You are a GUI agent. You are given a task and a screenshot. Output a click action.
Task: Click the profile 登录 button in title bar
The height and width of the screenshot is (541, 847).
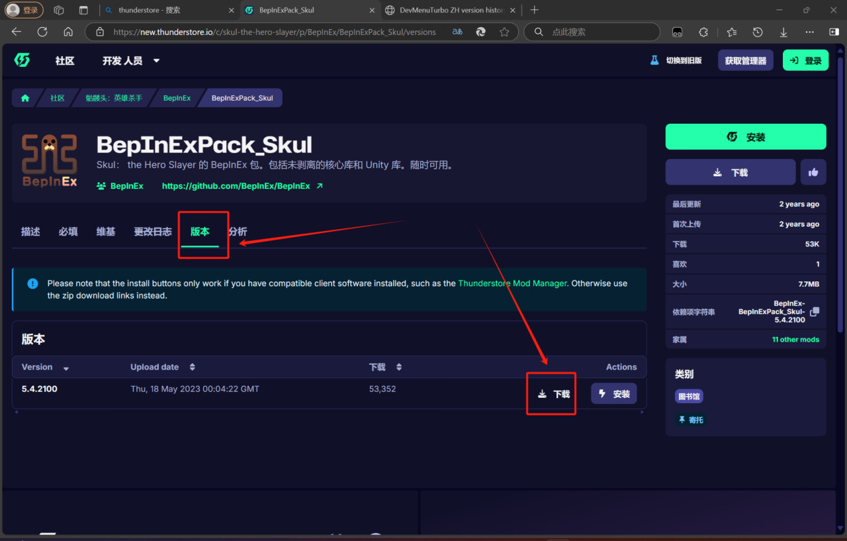click(x=24, y=10)
